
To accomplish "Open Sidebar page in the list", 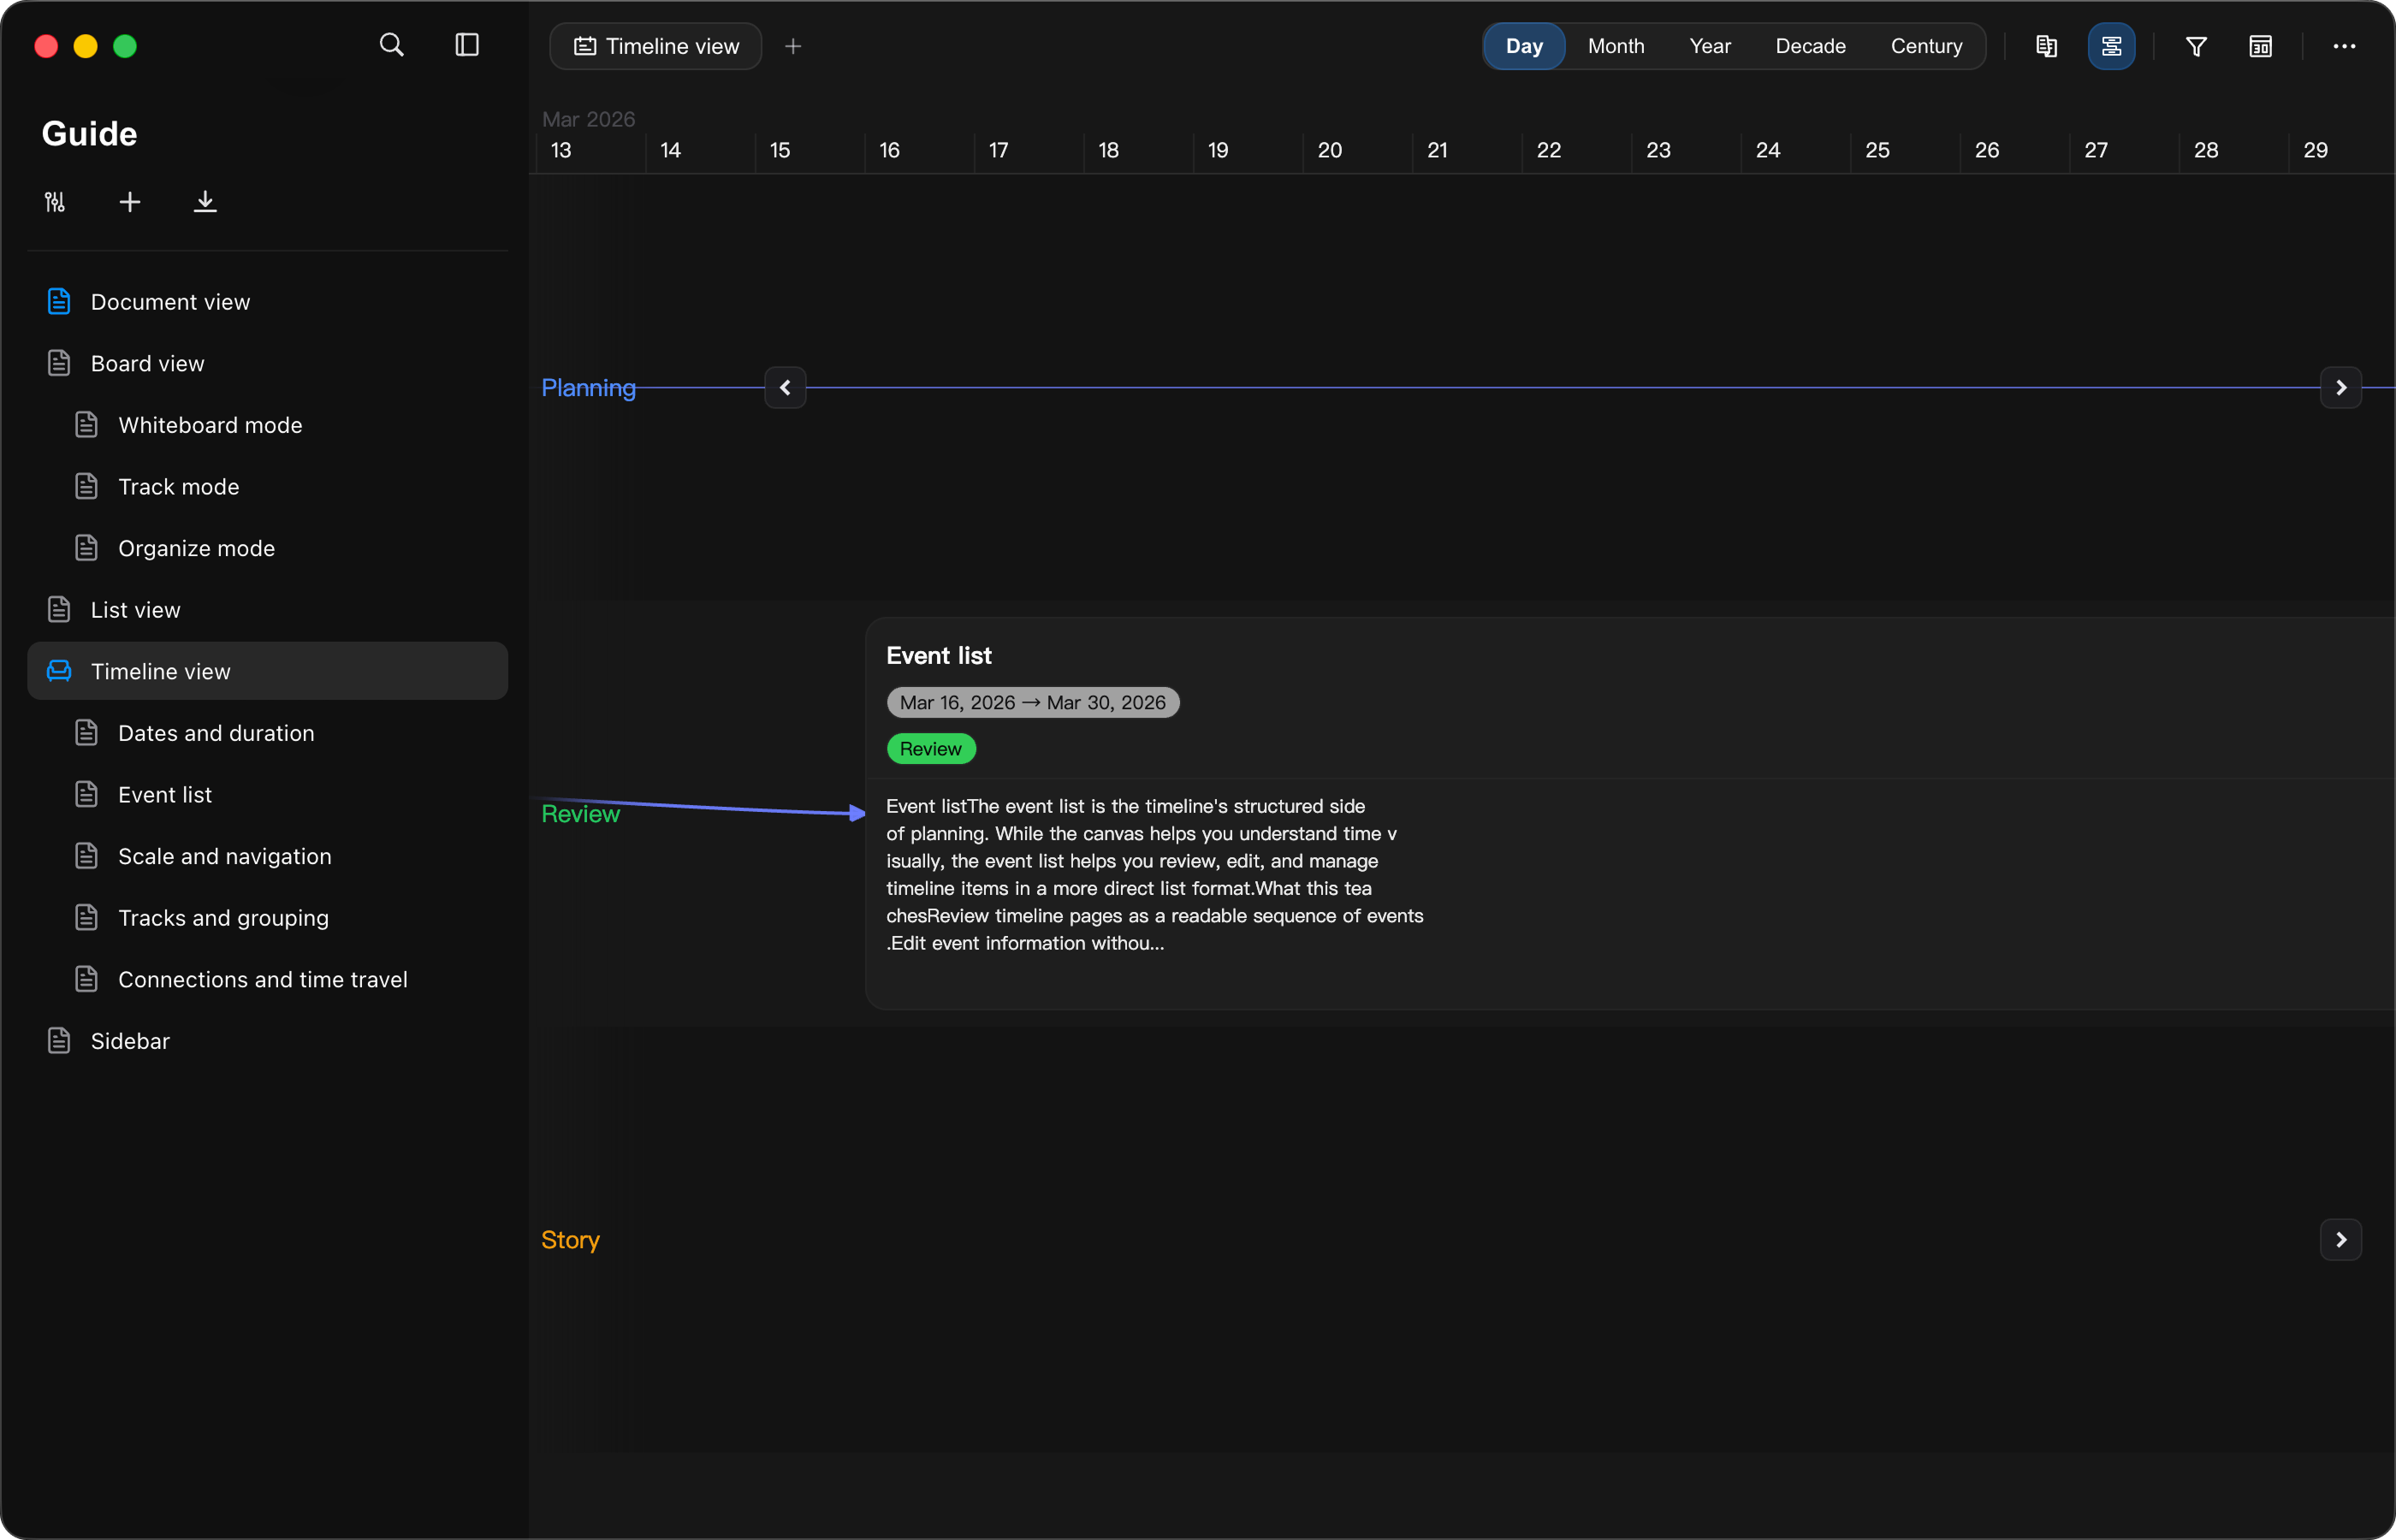I will click(268, 1041).
